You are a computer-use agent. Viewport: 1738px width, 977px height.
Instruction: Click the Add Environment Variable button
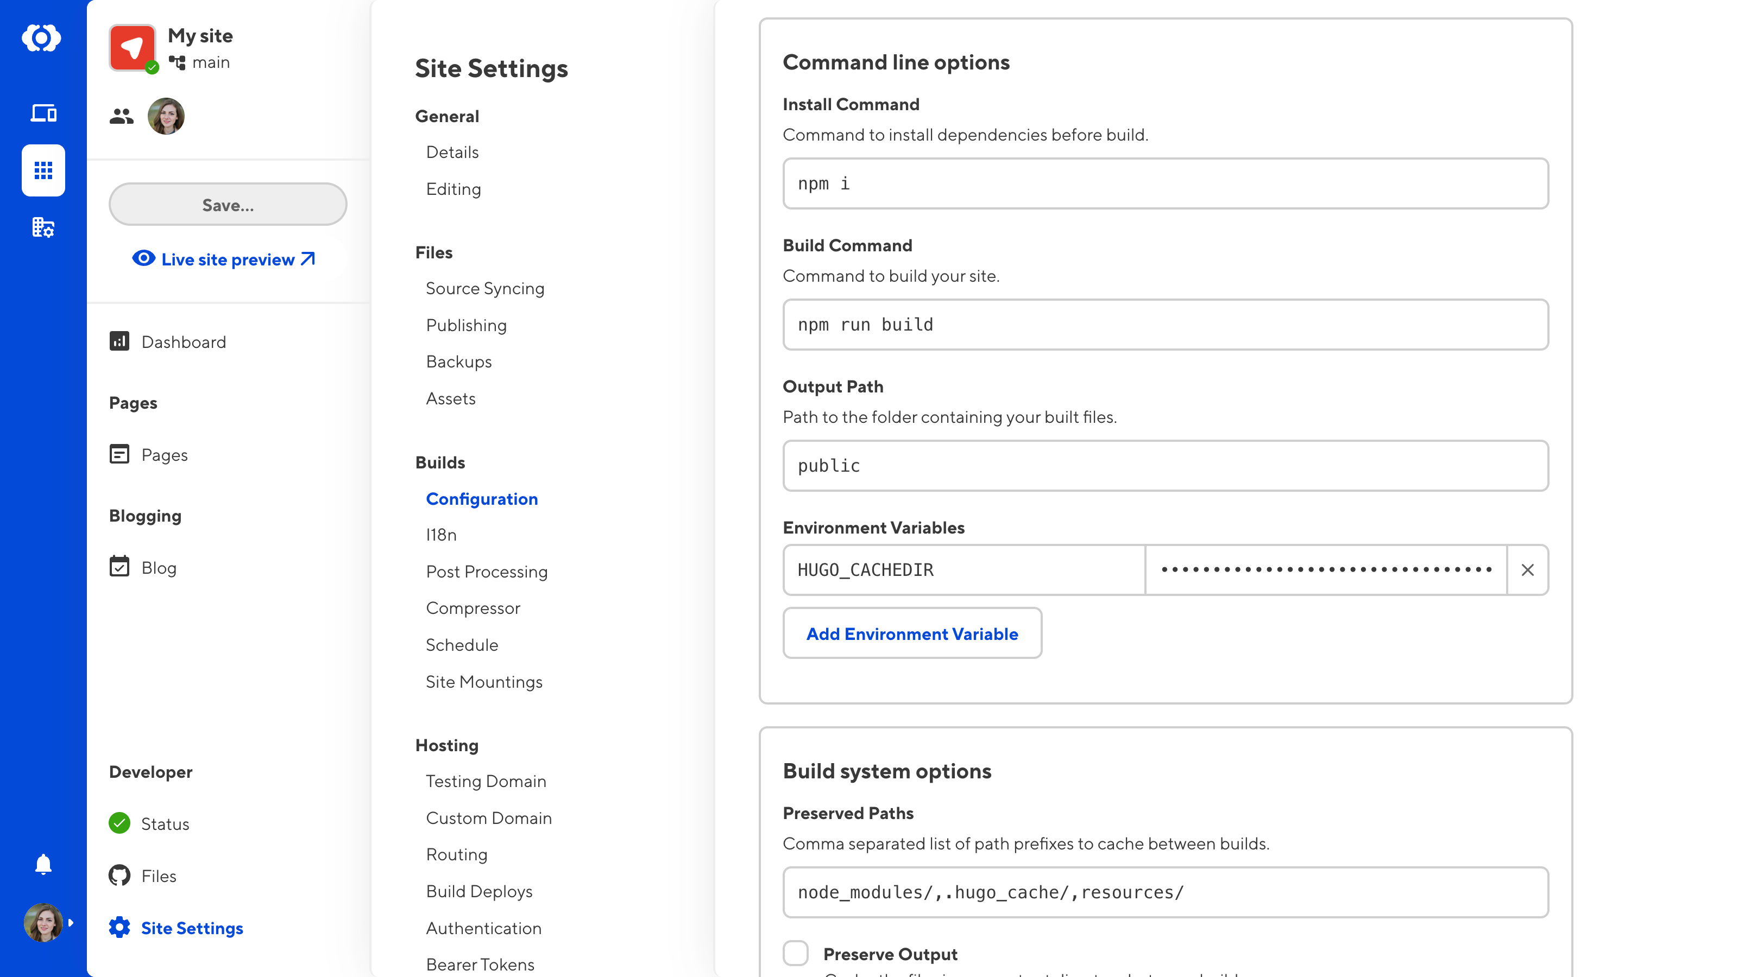[x=912, y=632]
